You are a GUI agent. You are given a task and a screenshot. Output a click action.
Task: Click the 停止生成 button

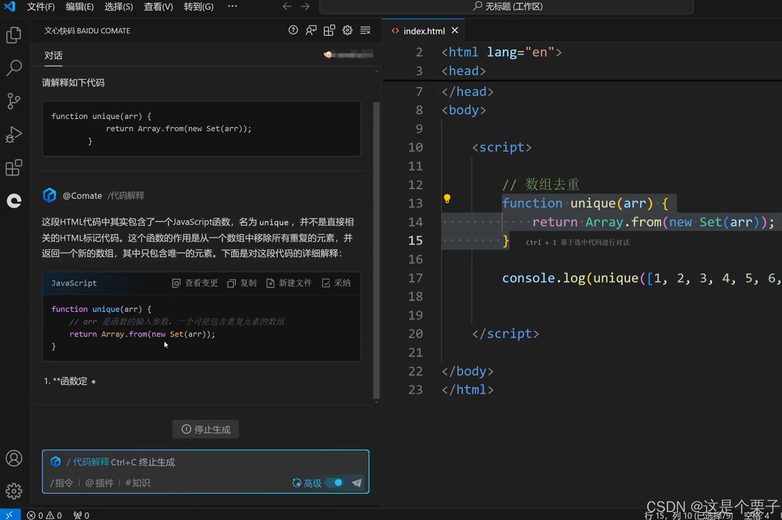click(x=205, y=429)
